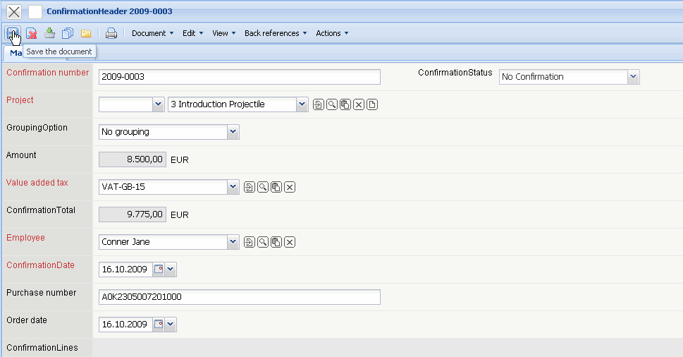The width and height of the screenshot is (683, 357).
Task: Click the copy document toolbar icon
Action: click(68, 33)
